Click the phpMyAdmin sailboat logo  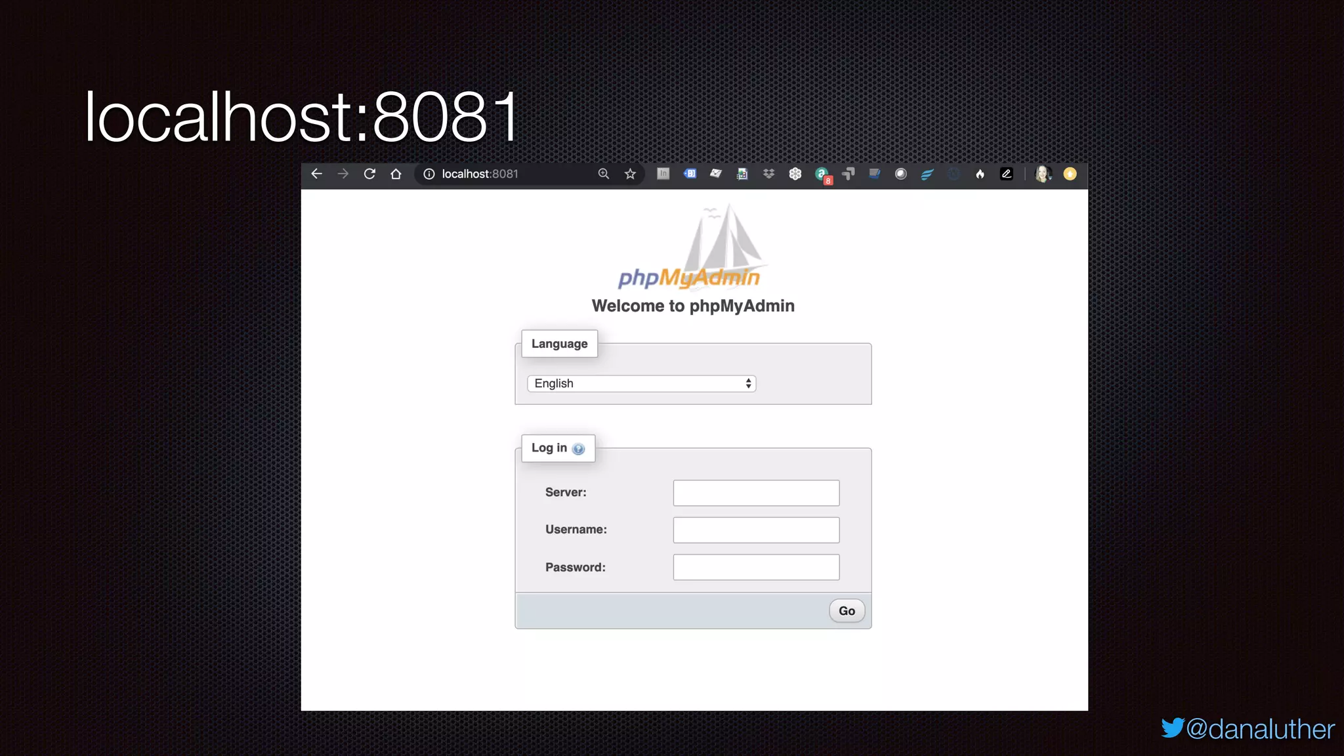coord(692,247)
